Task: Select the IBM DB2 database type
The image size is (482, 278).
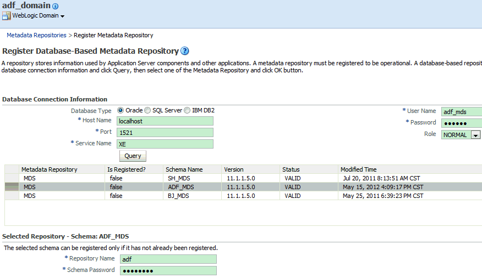Action: 187,110
